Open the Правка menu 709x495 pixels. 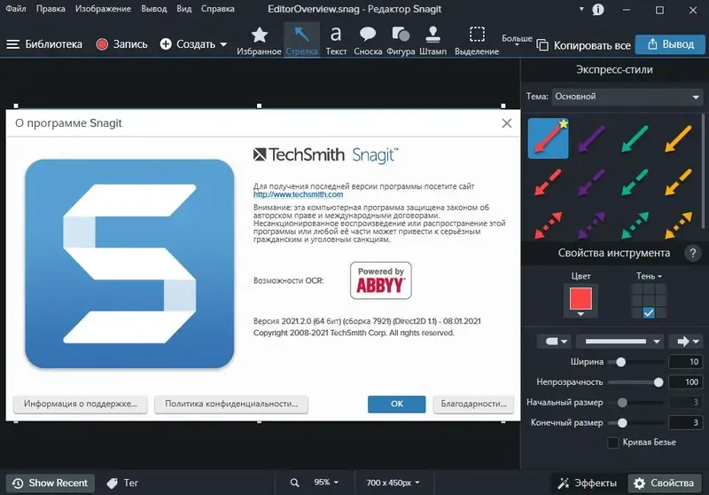[51, 9]
